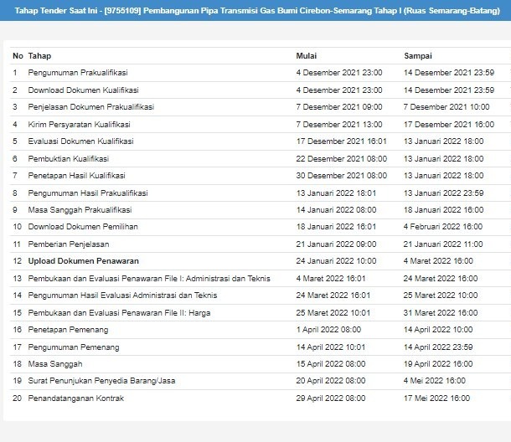
Task: Click start date '24 Januari 2022 10:00'
Action: (x=336, y=261)
